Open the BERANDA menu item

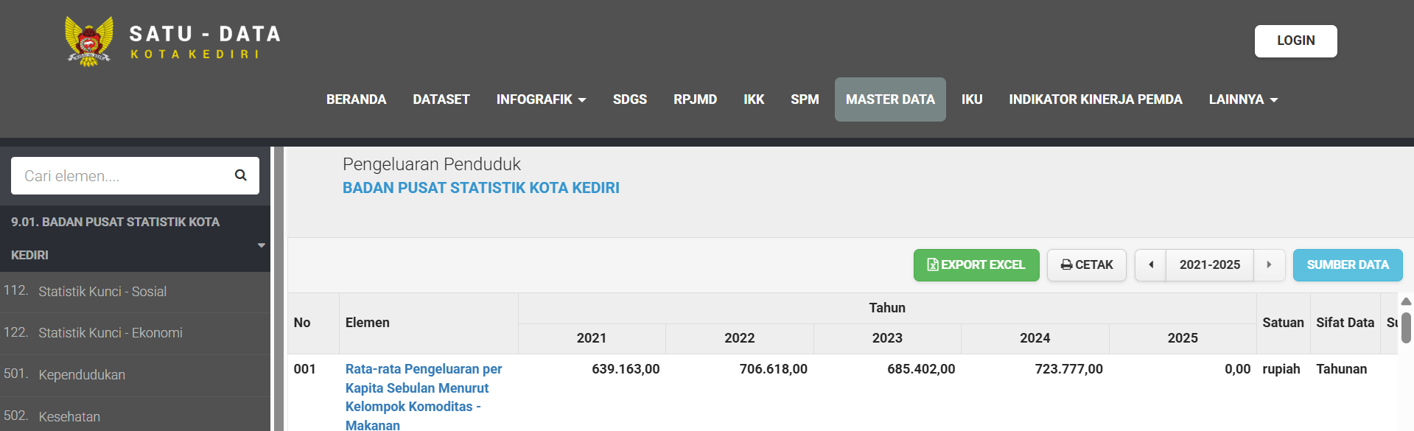tap(356, 99)
